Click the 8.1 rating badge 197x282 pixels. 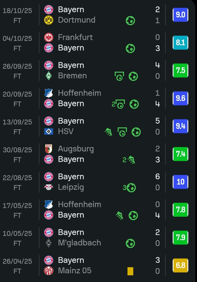pyautogui.click(x=180, y=43)
